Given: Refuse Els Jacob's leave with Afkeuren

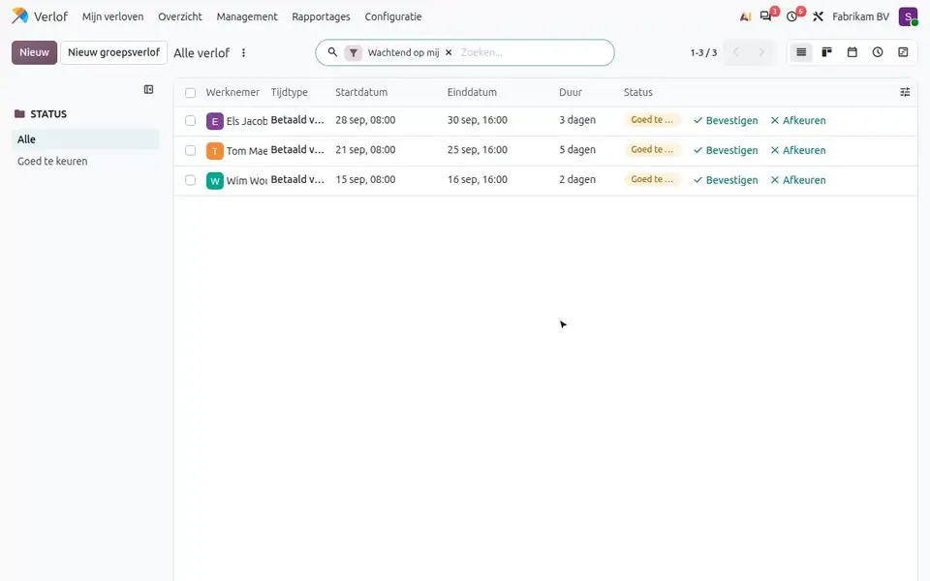Looking at the screenshot, I should pyautogui.click(x=797, y=120).
